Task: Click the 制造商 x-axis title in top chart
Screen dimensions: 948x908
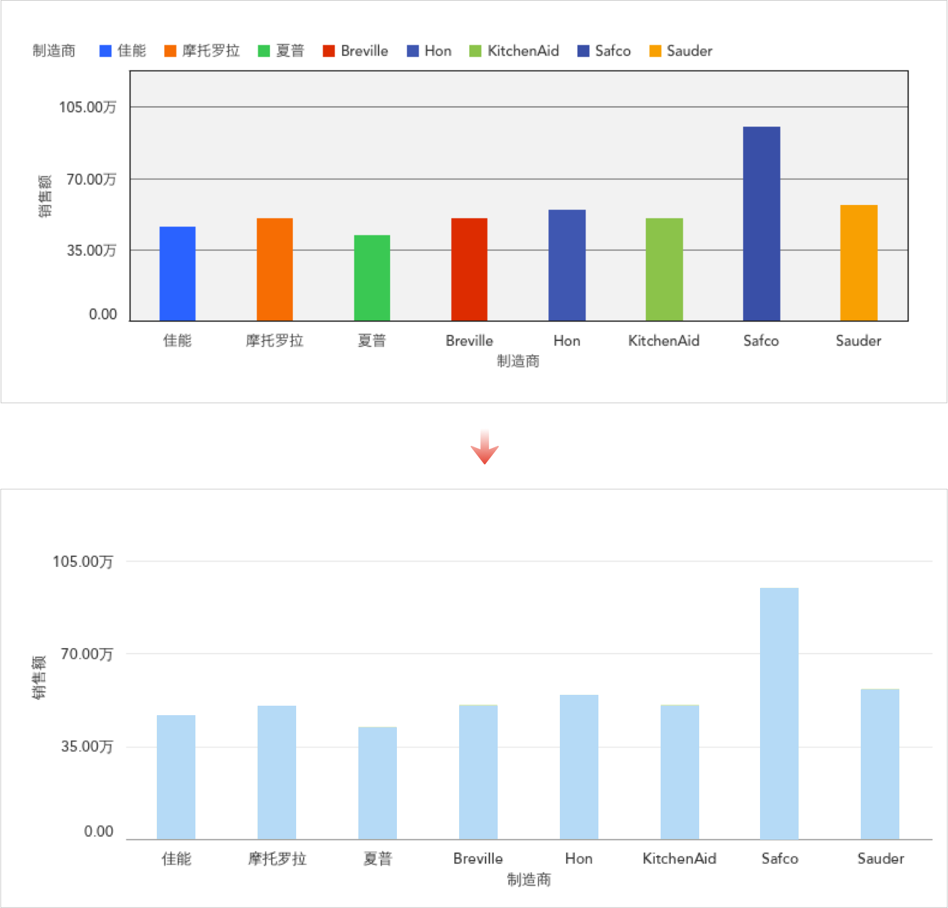Action: pyautogui.click(x=519, y=361)
